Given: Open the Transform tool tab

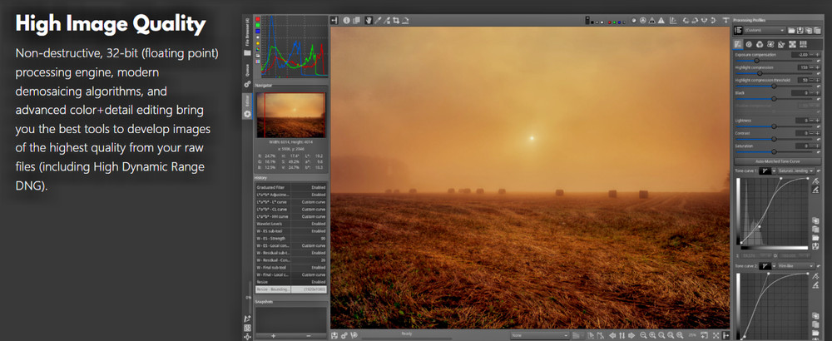Looking at the screenshot, I should (781, 44).
